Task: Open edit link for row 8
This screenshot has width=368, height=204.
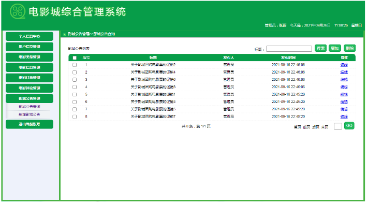Action: [x=344, y=116]
